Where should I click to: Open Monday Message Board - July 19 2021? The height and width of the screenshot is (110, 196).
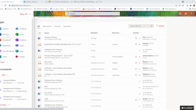[58, 56]
